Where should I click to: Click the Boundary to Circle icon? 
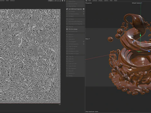click(67, 51)
